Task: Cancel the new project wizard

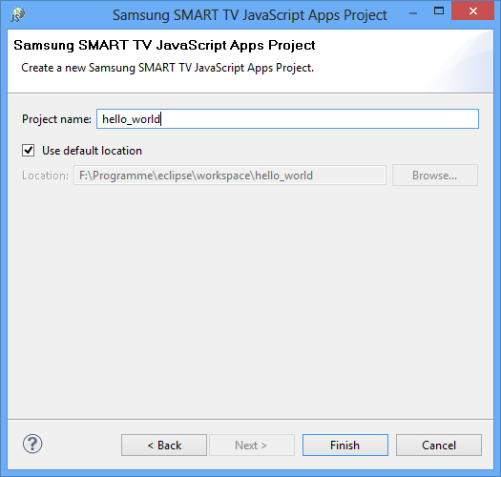Action: (x=439, y=446)
